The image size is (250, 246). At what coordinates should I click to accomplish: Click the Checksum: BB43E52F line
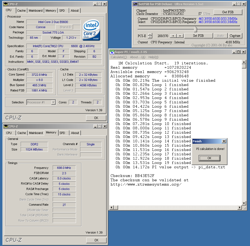132,176
